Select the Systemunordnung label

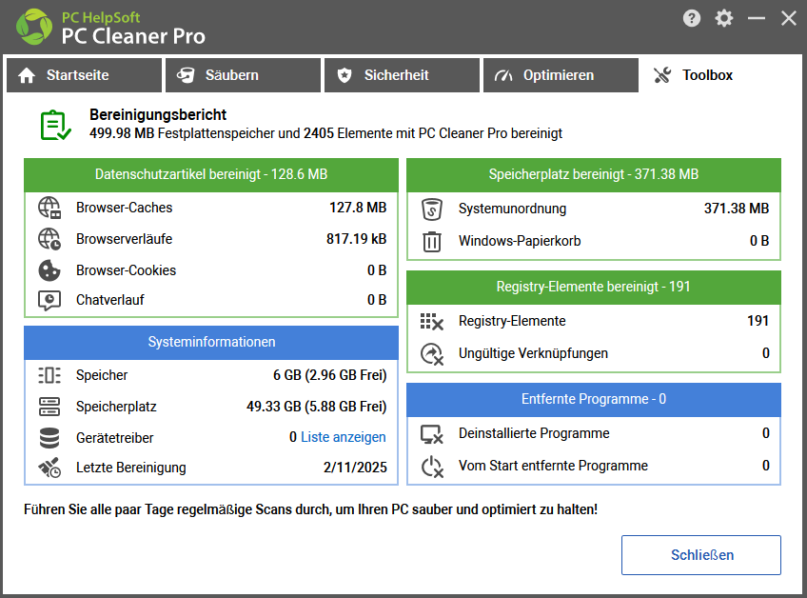click(x=512, y=209)
